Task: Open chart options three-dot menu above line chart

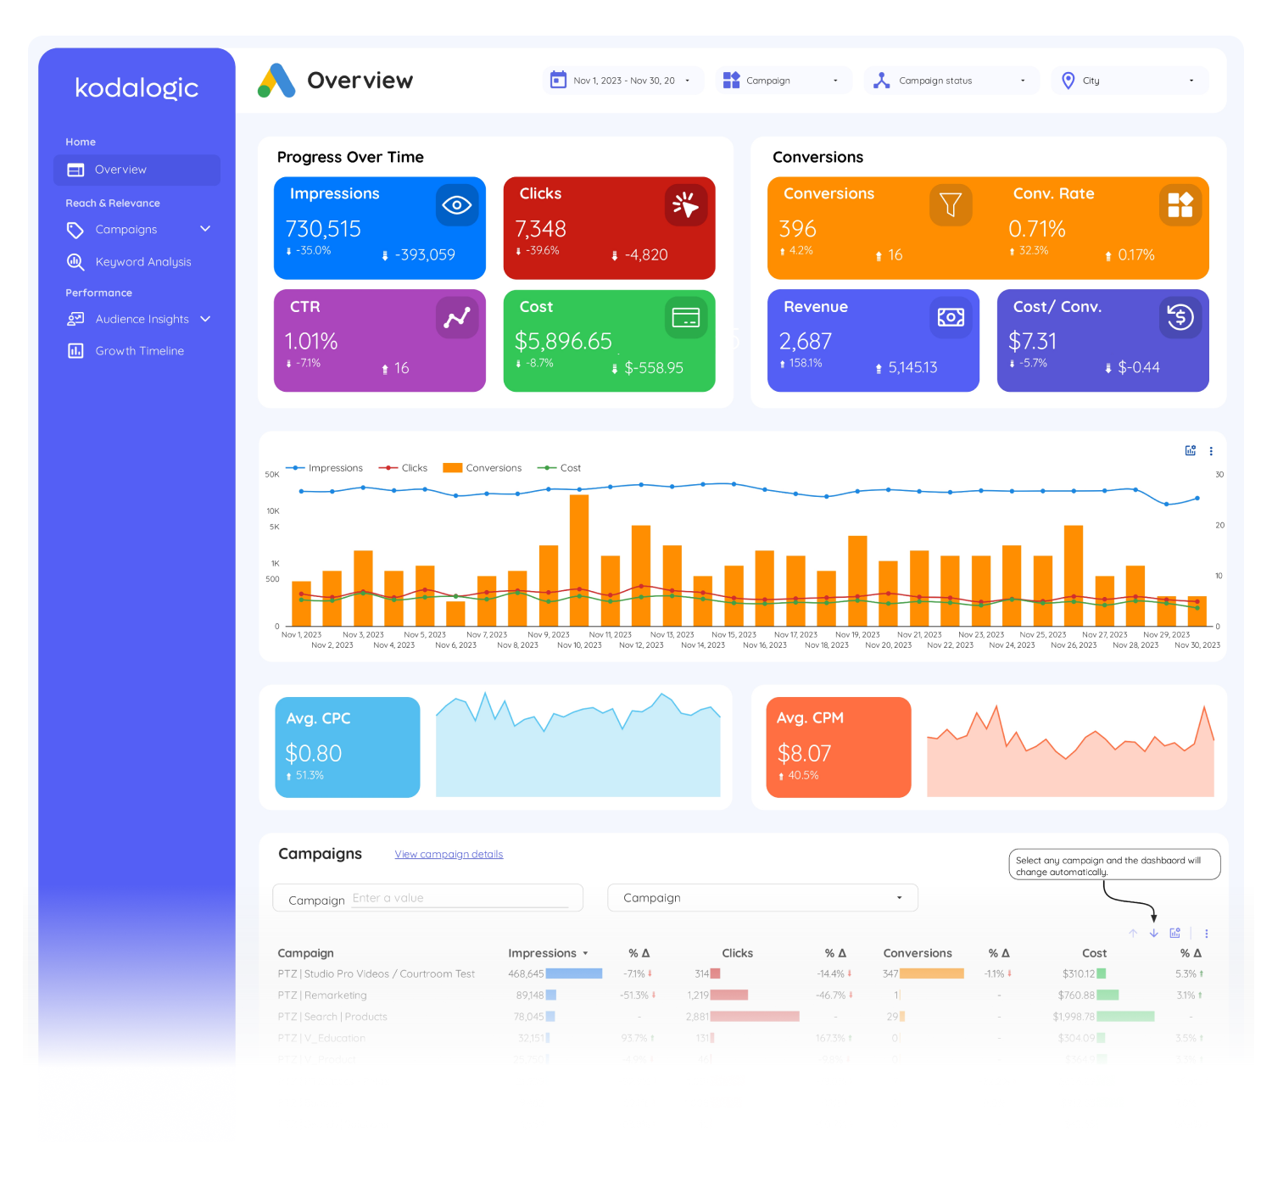Action: [1211, 451]
